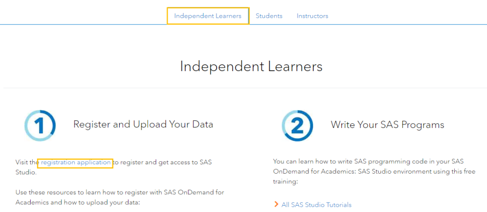Click the orange chevron beside All SAS Studio Tutorials

point(276,205)
